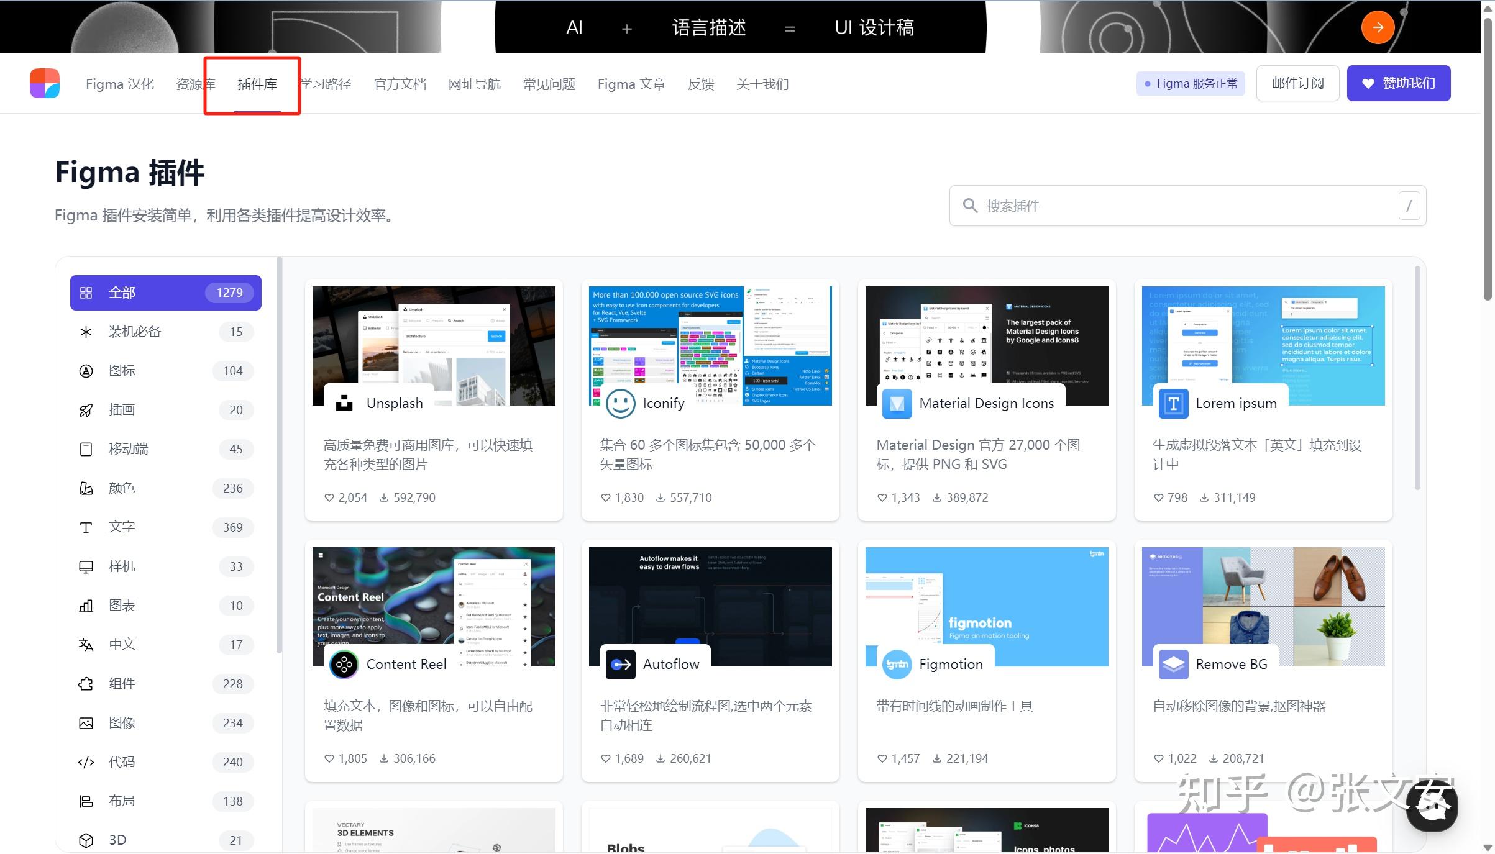Select the 颜色 color category icon
This screenshot has height=854, width=1495.
coord(86,488)
